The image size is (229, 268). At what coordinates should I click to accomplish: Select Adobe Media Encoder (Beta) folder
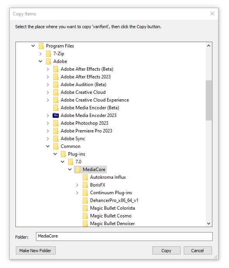tap(90, 108)
